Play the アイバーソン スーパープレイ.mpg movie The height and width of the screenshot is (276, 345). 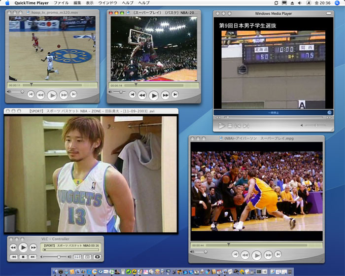[x=257, y=255]
